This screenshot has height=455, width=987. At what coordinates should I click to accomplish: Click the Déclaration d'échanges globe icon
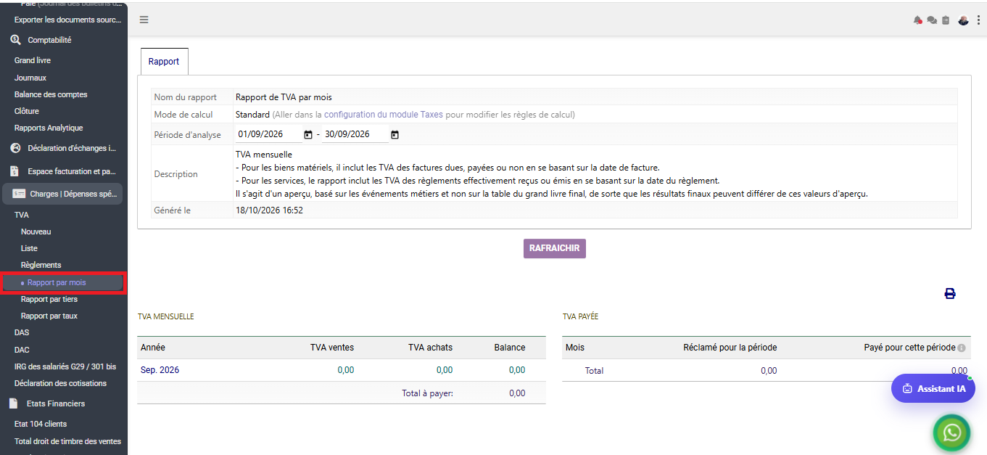click(15, 148)
